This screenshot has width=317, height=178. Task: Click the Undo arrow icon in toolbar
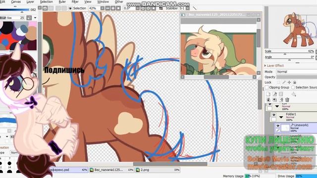pyautogui.click(x=45, y=8)
